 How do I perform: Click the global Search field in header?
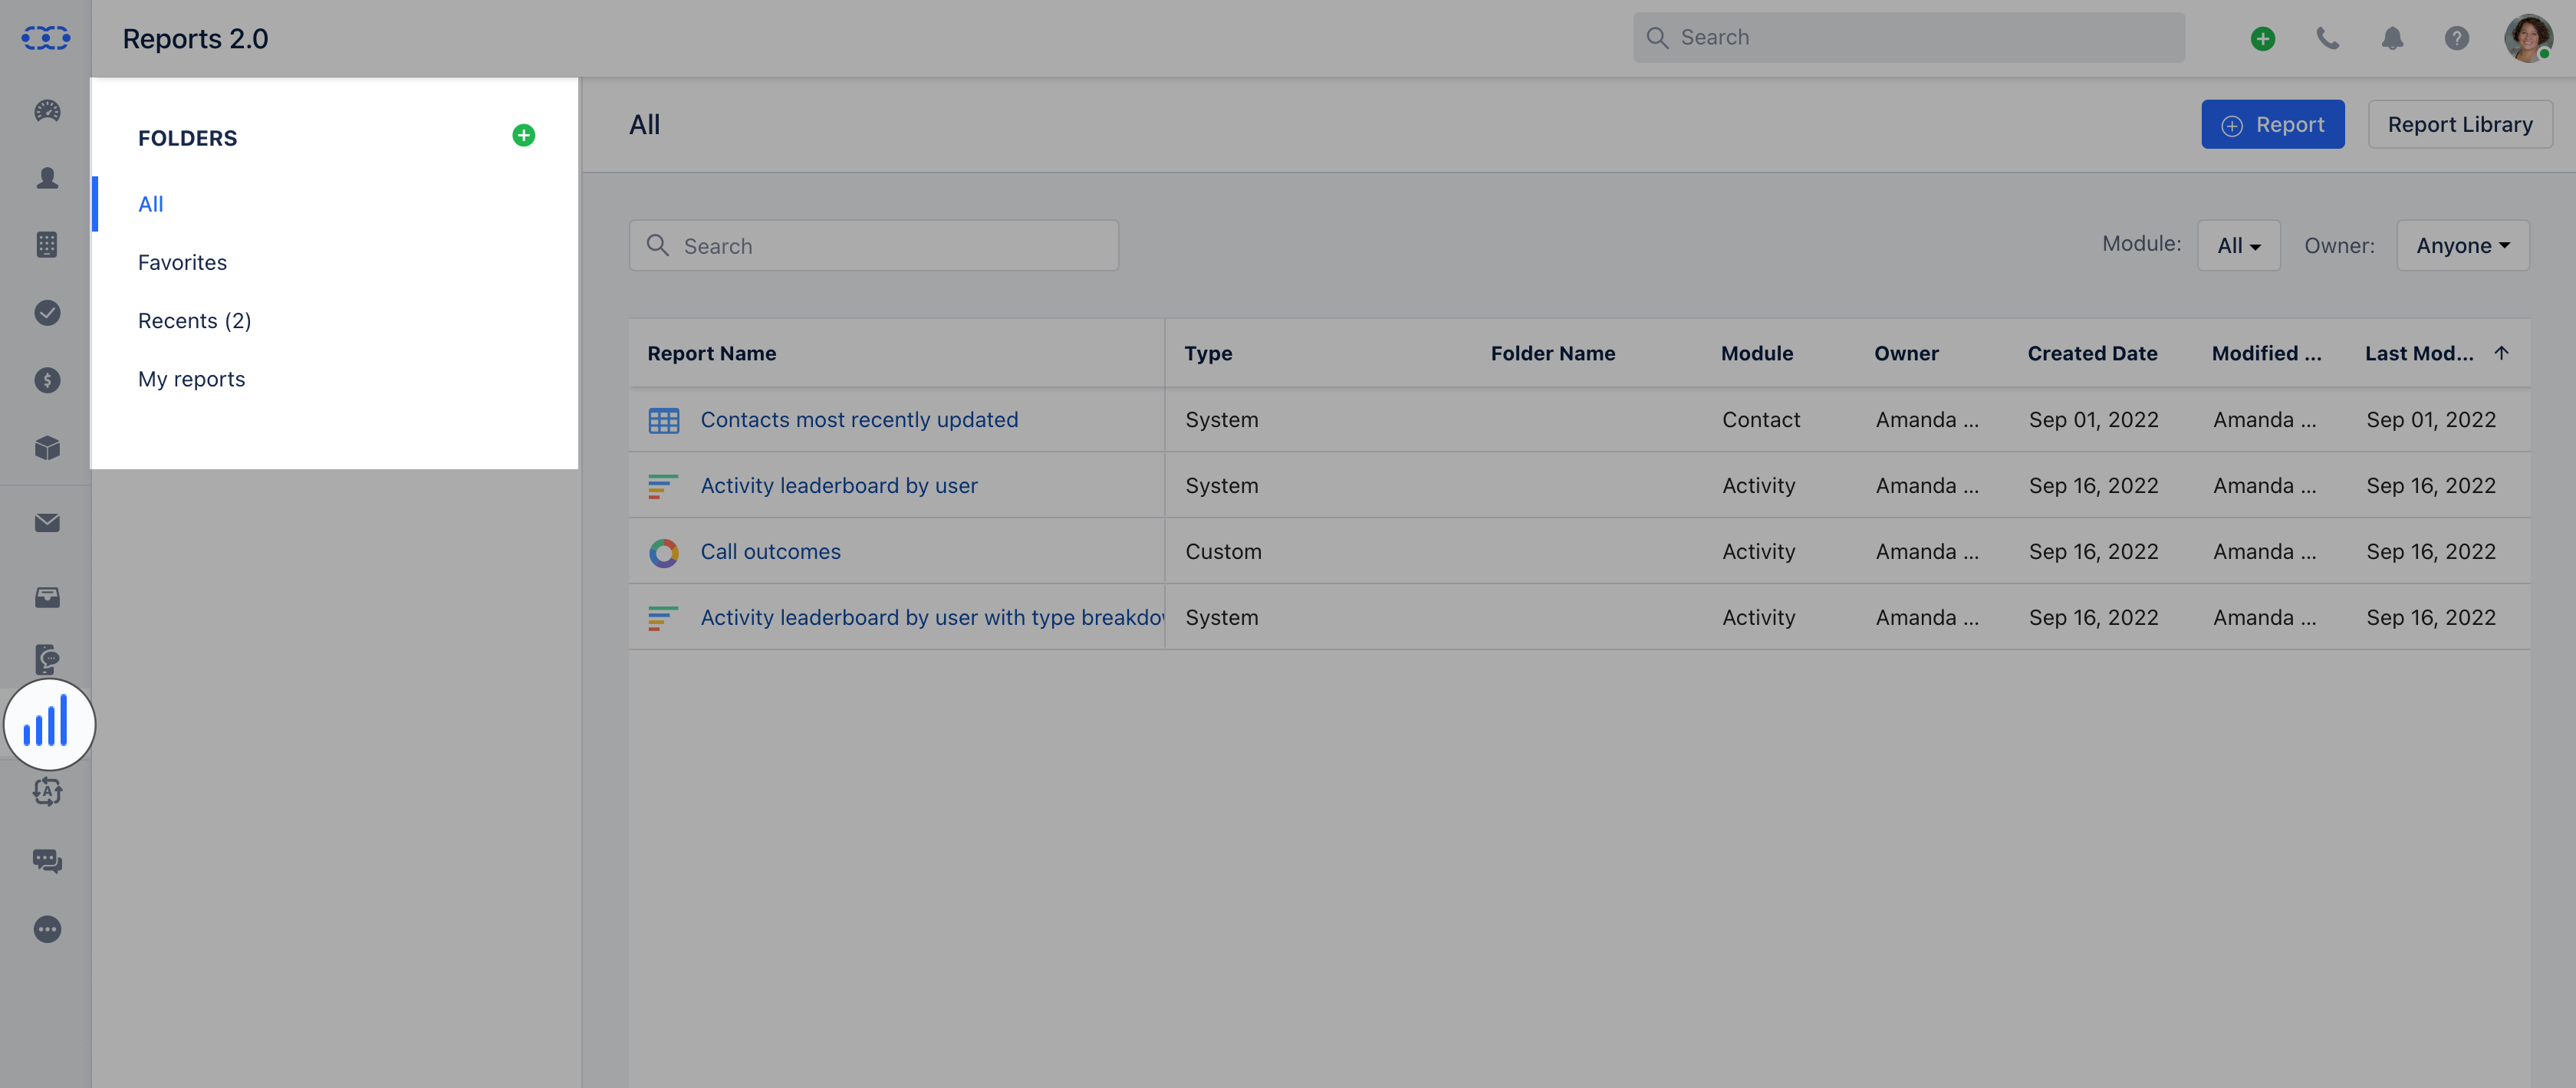(x=1908, y=38)
